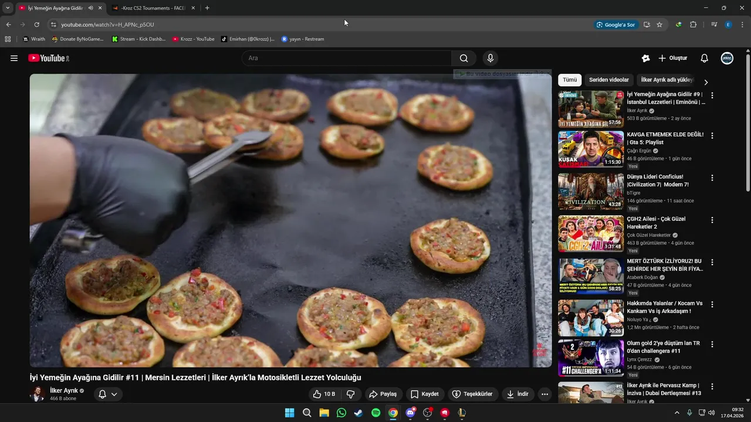Select the Seriden videolar filter chip
751x422 pixels.
[x=609, y=80]
